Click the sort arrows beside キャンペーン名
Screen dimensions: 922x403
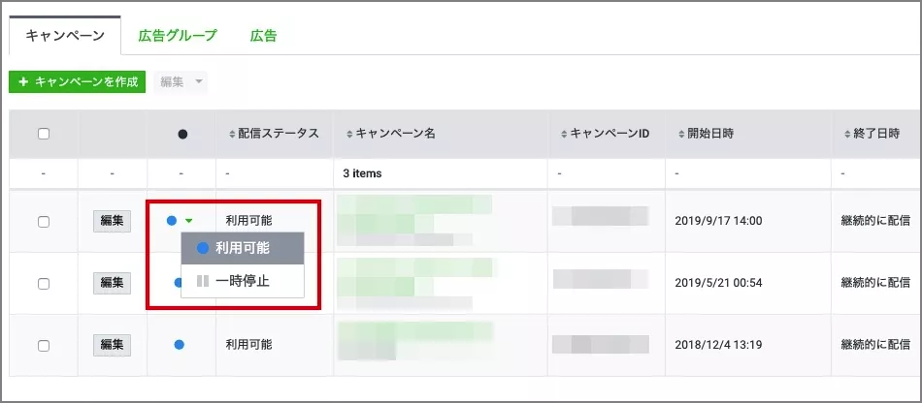(x=348, y=134)
